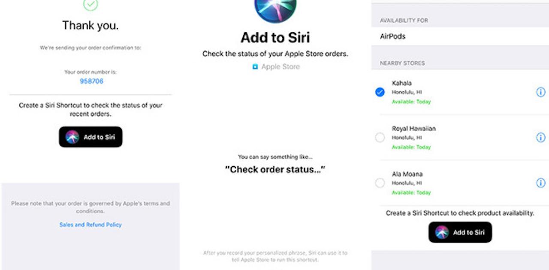Open info for the Ala Moana store
This screenshot has height=270, width=549.
tap(541, 183)
